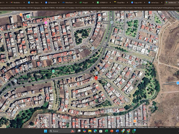Open Microsoft Edge from the taskbar
This screenshot has height=134, width=179.
click(x=95, y=131)
